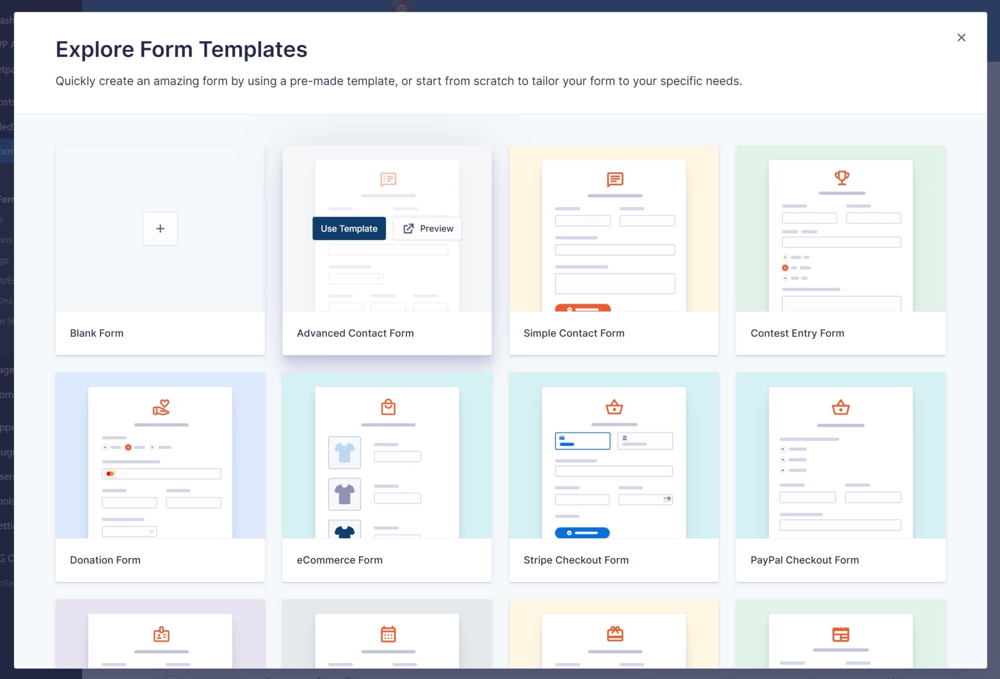Image resolution: width=1000 pixels, height=679 pixels.
Task: Select the trophy icon on Contest Entry Form
Action: [x=842, y=178]
